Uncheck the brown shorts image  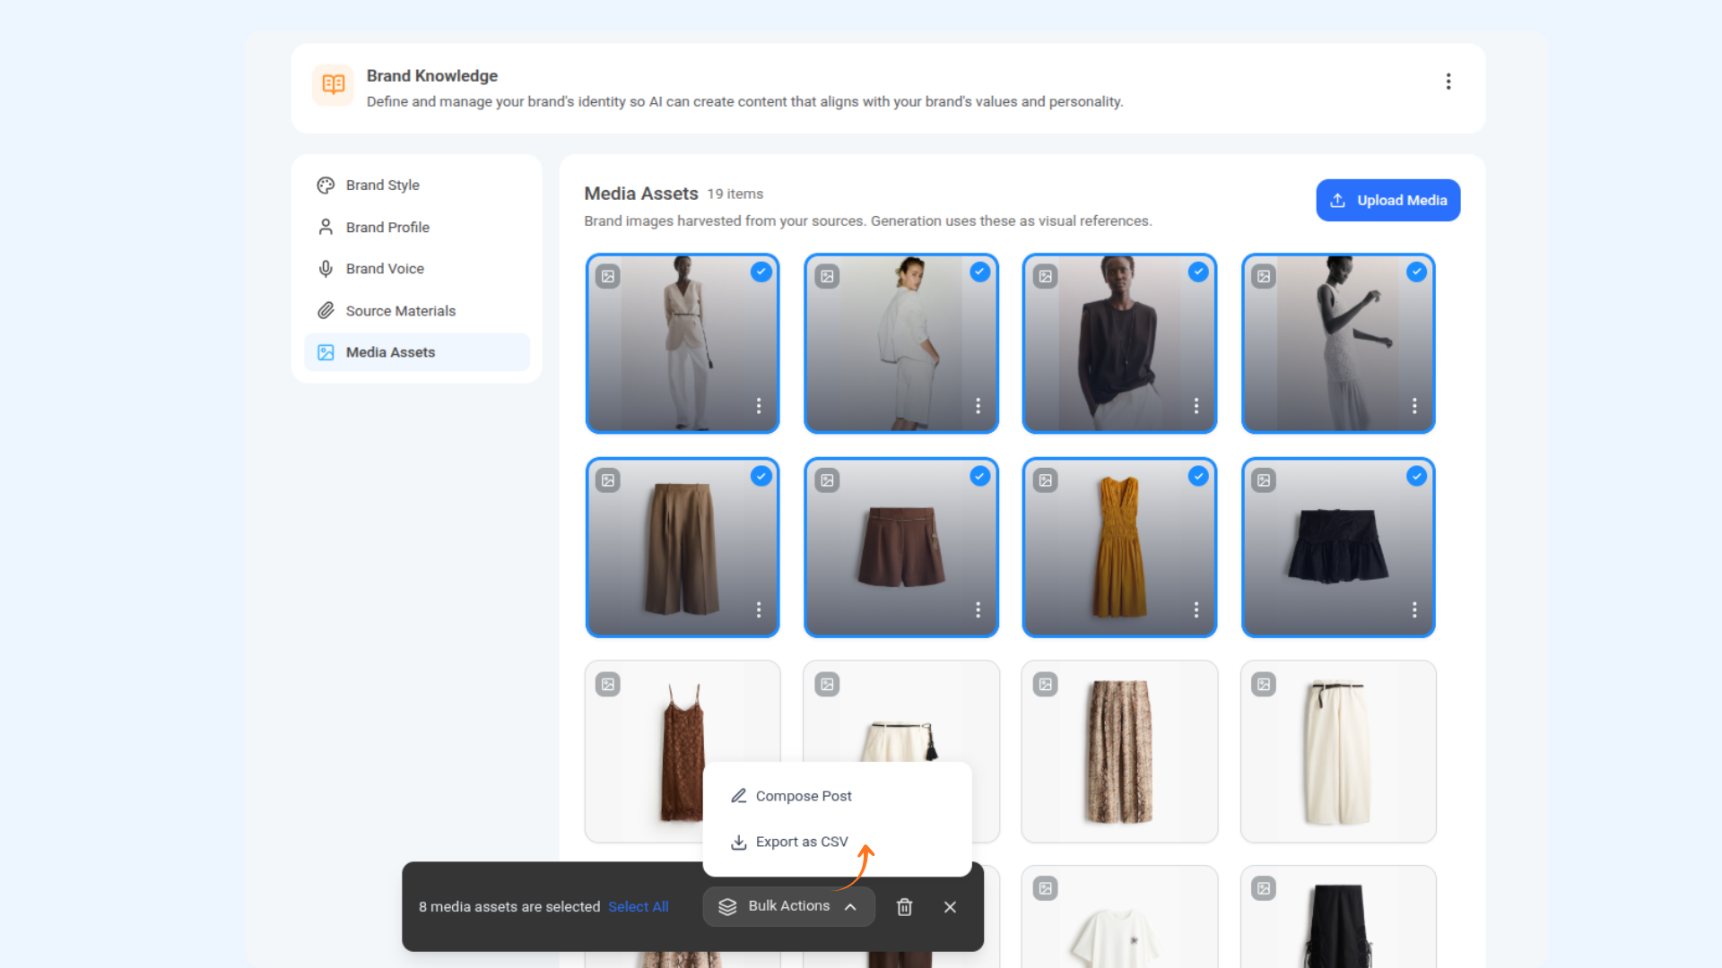(980, 476)
